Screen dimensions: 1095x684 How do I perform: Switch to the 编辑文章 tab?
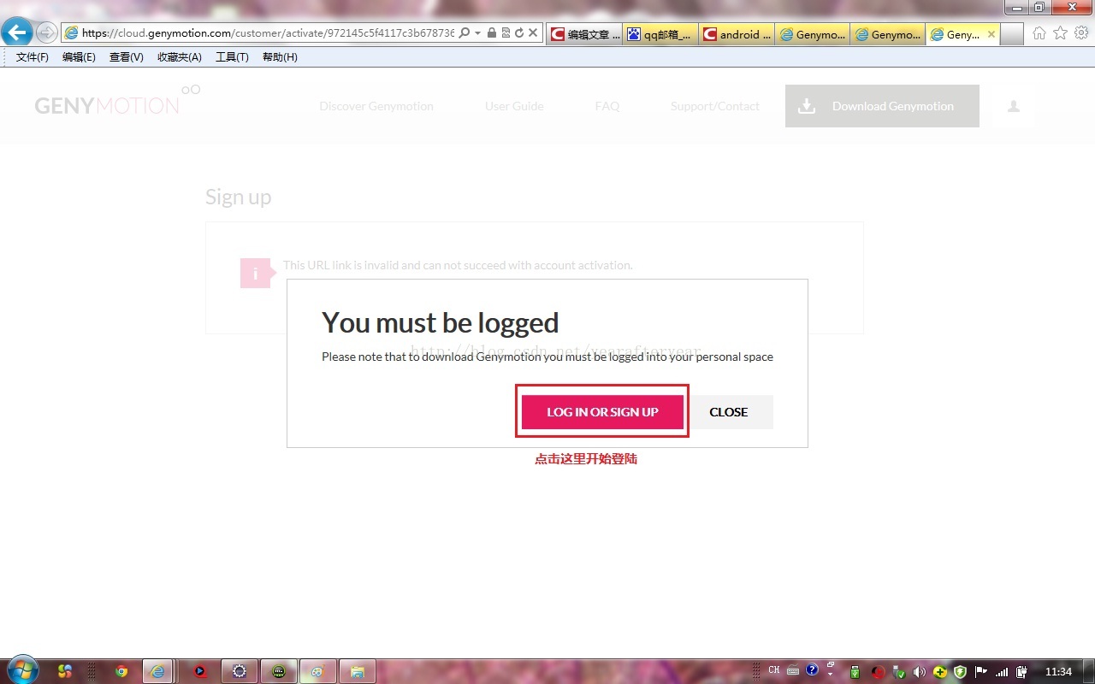click(x=584, y=34)
